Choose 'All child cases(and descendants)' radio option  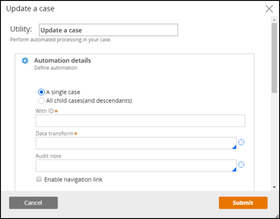41,101
